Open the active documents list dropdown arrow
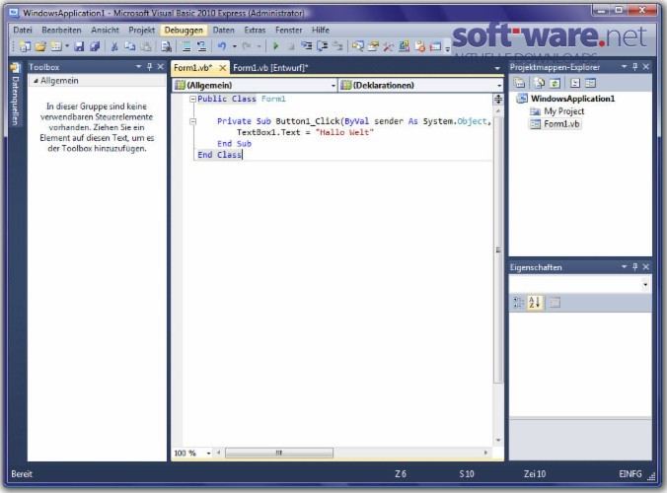The height and width of the screenshot is (493, 667). point(497,68)
